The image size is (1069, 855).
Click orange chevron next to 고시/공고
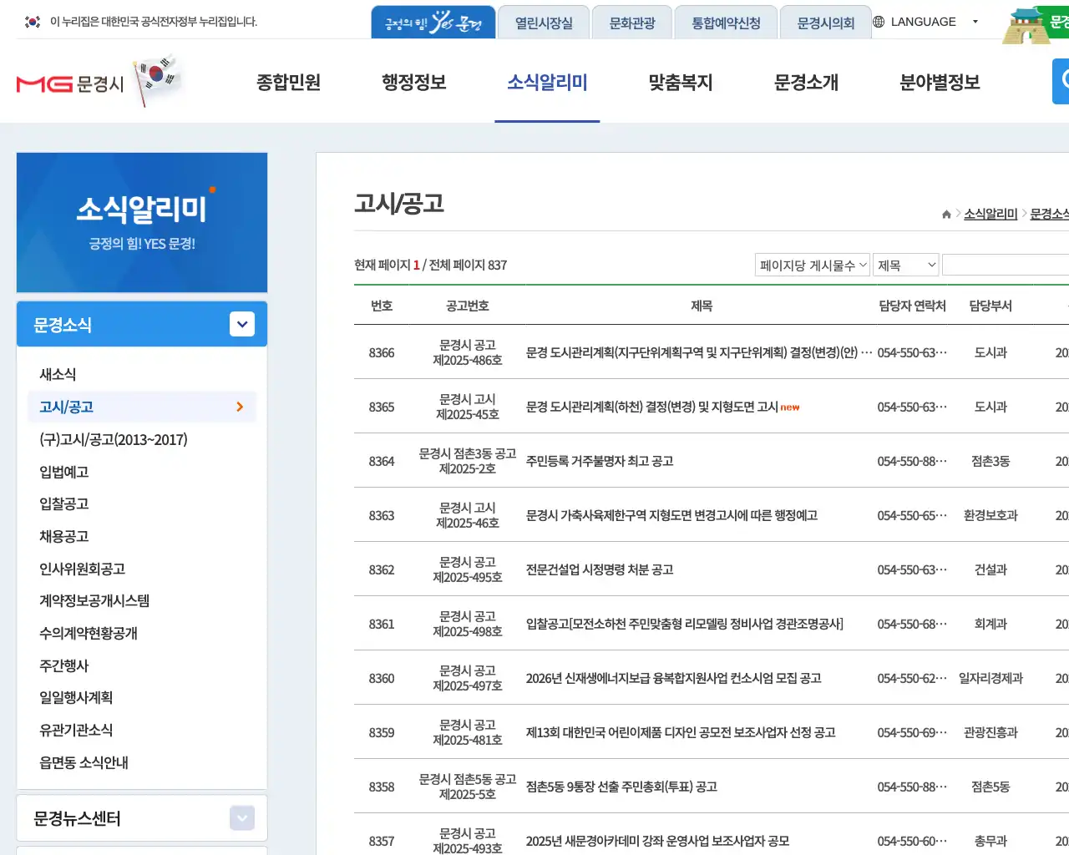(x=240, y=407)
